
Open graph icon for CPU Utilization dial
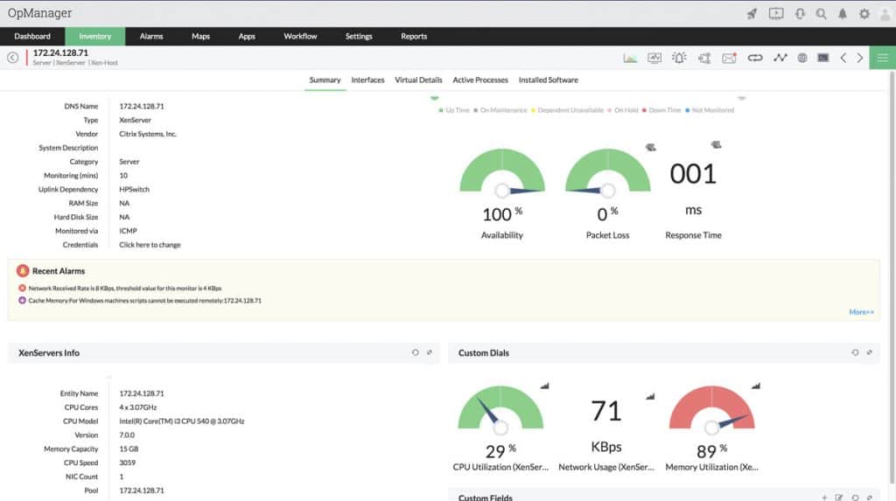coord(544,386)
